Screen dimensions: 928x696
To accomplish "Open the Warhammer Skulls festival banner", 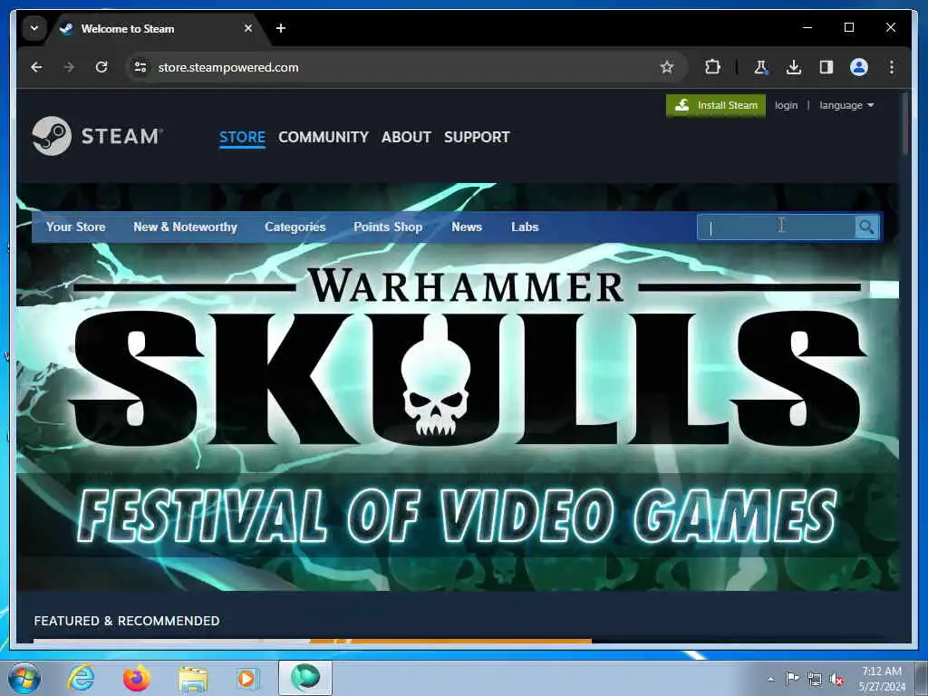I will click(458, 386).
